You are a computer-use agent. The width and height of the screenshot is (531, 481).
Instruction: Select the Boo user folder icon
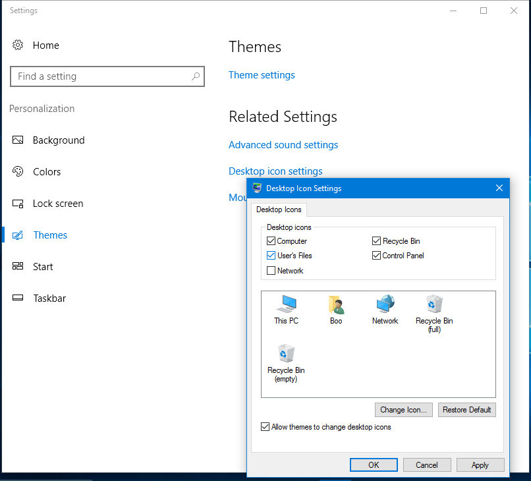click(336, 305)
